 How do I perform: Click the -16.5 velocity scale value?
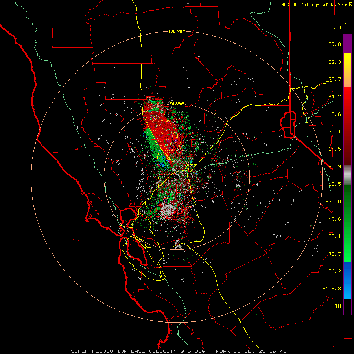[x=333, y=184]
